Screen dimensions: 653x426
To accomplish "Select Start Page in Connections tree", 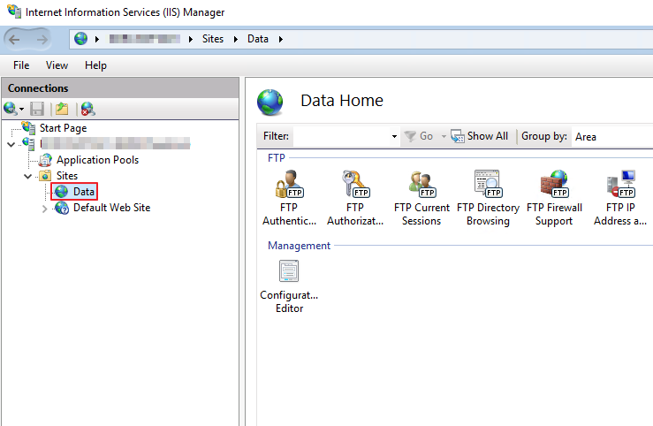I will coord(63,128).
